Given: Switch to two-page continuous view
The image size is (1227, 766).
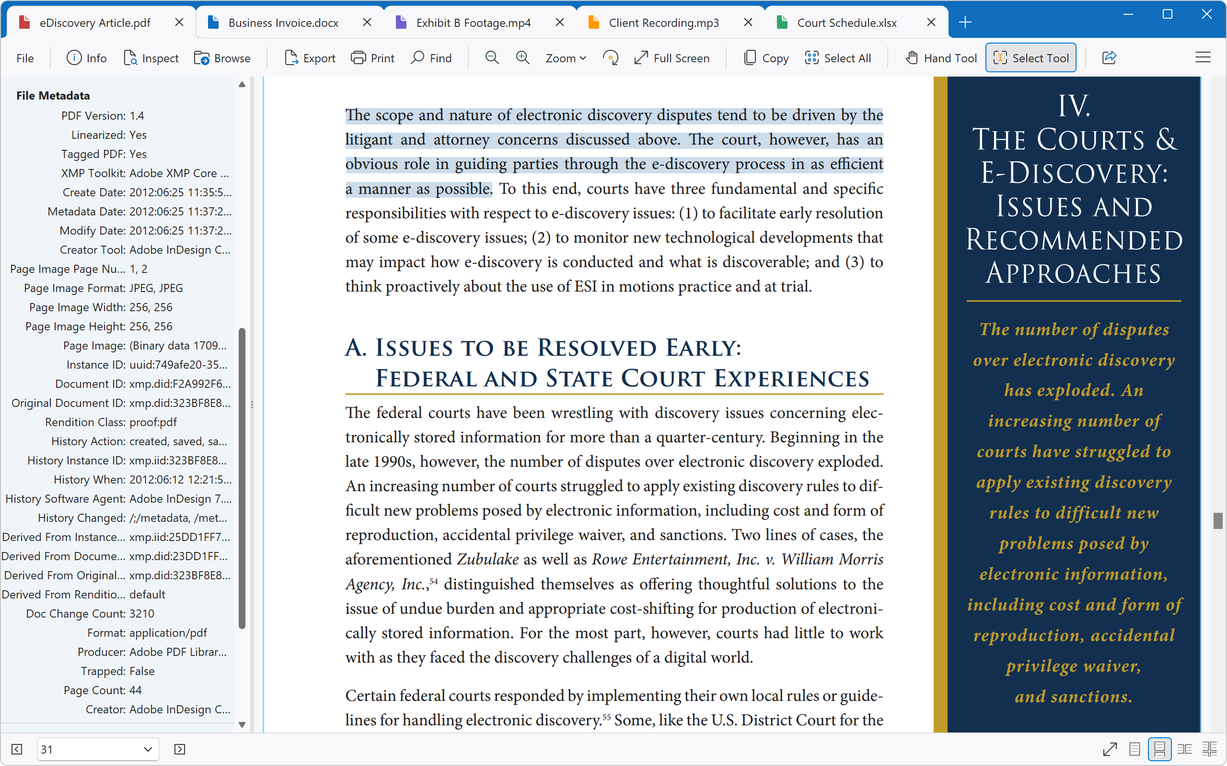Looking at the screenshot, I should (x=1209, y=749).
